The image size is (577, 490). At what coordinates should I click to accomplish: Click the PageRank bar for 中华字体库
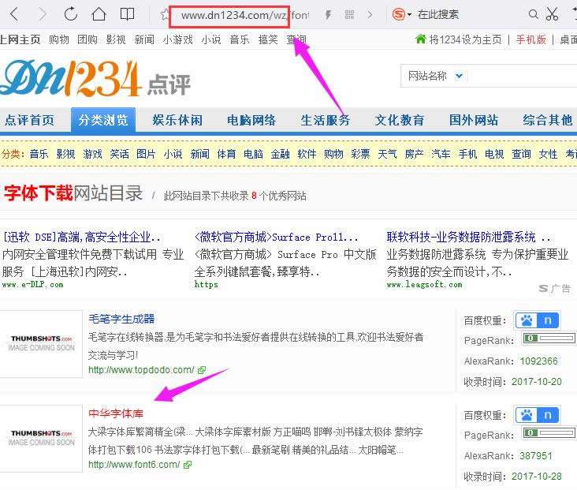pyautogui.click(x=549, y=433)
